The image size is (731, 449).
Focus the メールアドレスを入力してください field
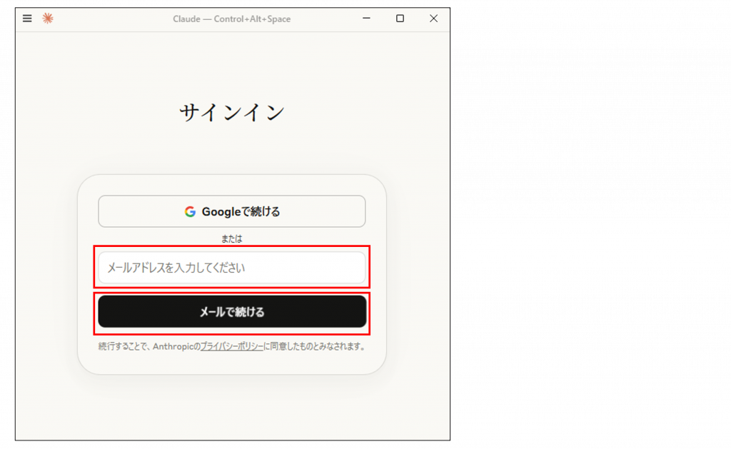coord(231,268)
